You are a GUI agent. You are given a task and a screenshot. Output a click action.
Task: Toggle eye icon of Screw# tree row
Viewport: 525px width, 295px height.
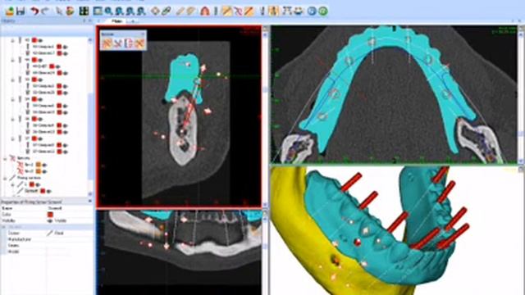click(49, 191)
